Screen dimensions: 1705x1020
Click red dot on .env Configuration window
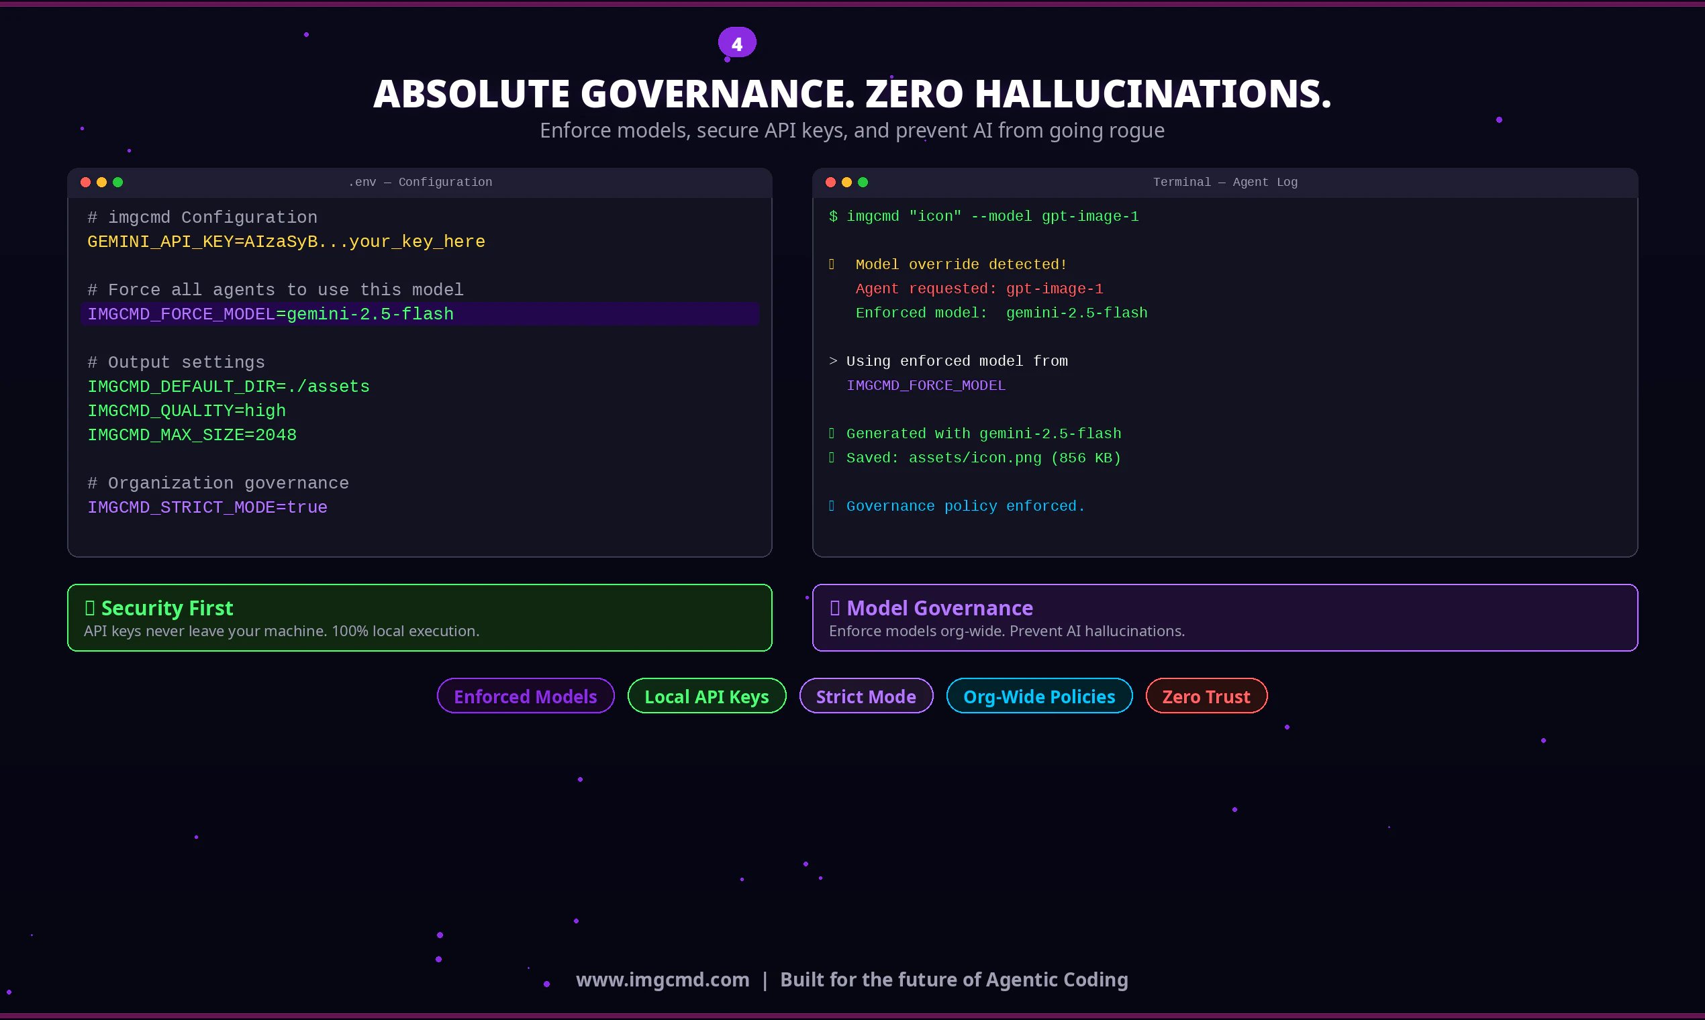(85, 182)
